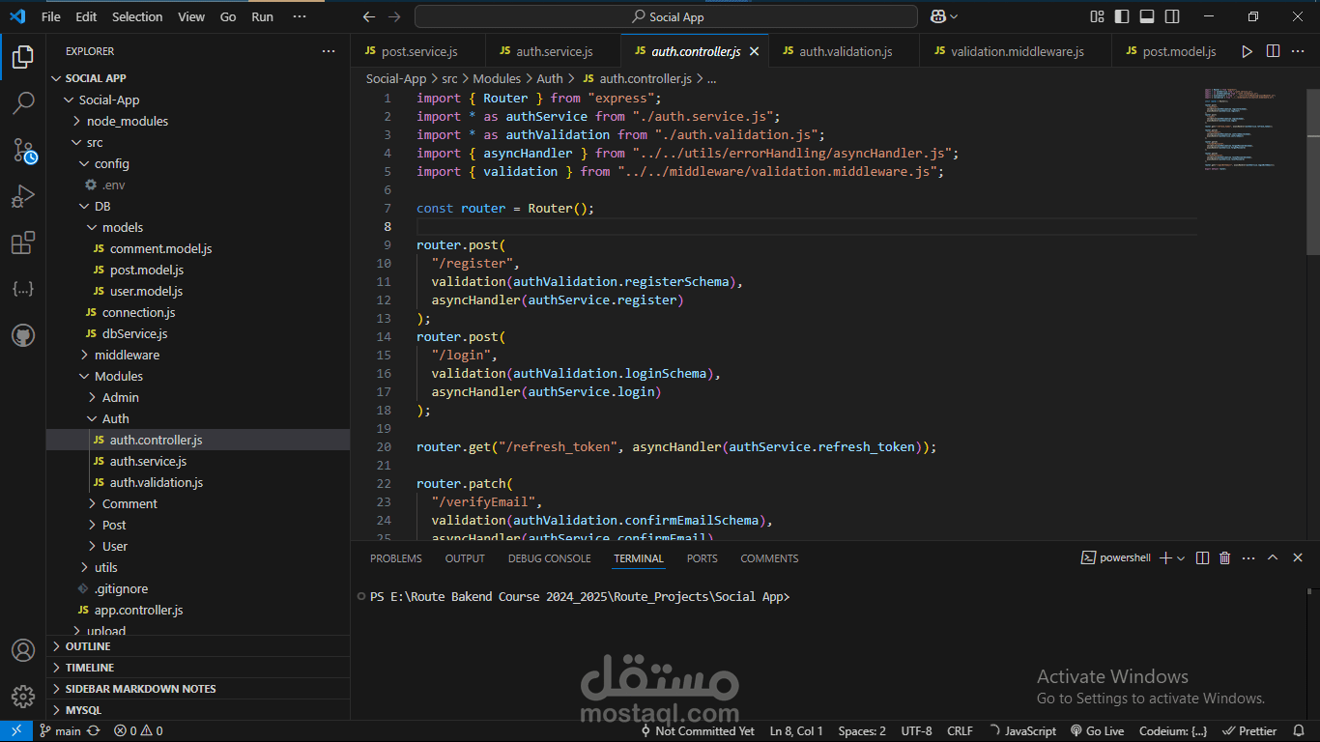Switch to the PROBLEMS panel tab
Viewport: 1320px width, 742px height.
pyautogui.click(x=396, y=558)
